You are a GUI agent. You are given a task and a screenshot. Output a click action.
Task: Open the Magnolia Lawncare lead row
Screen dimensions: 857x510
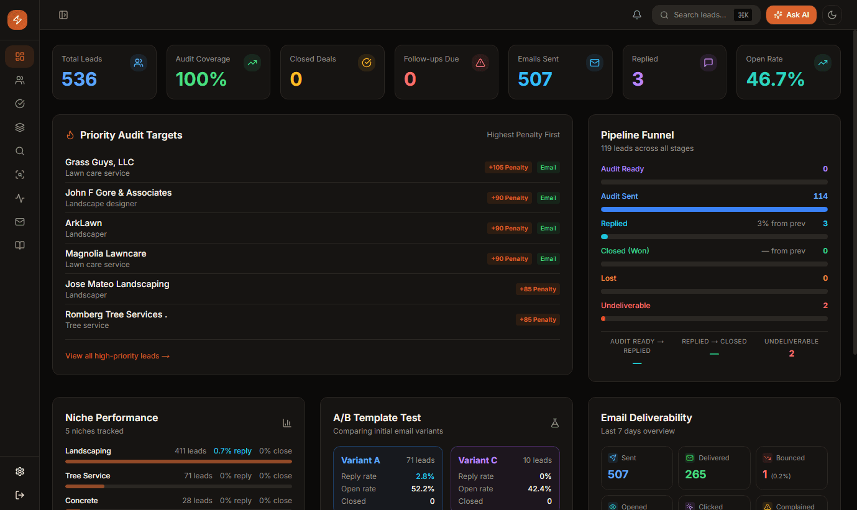[313, 259]
